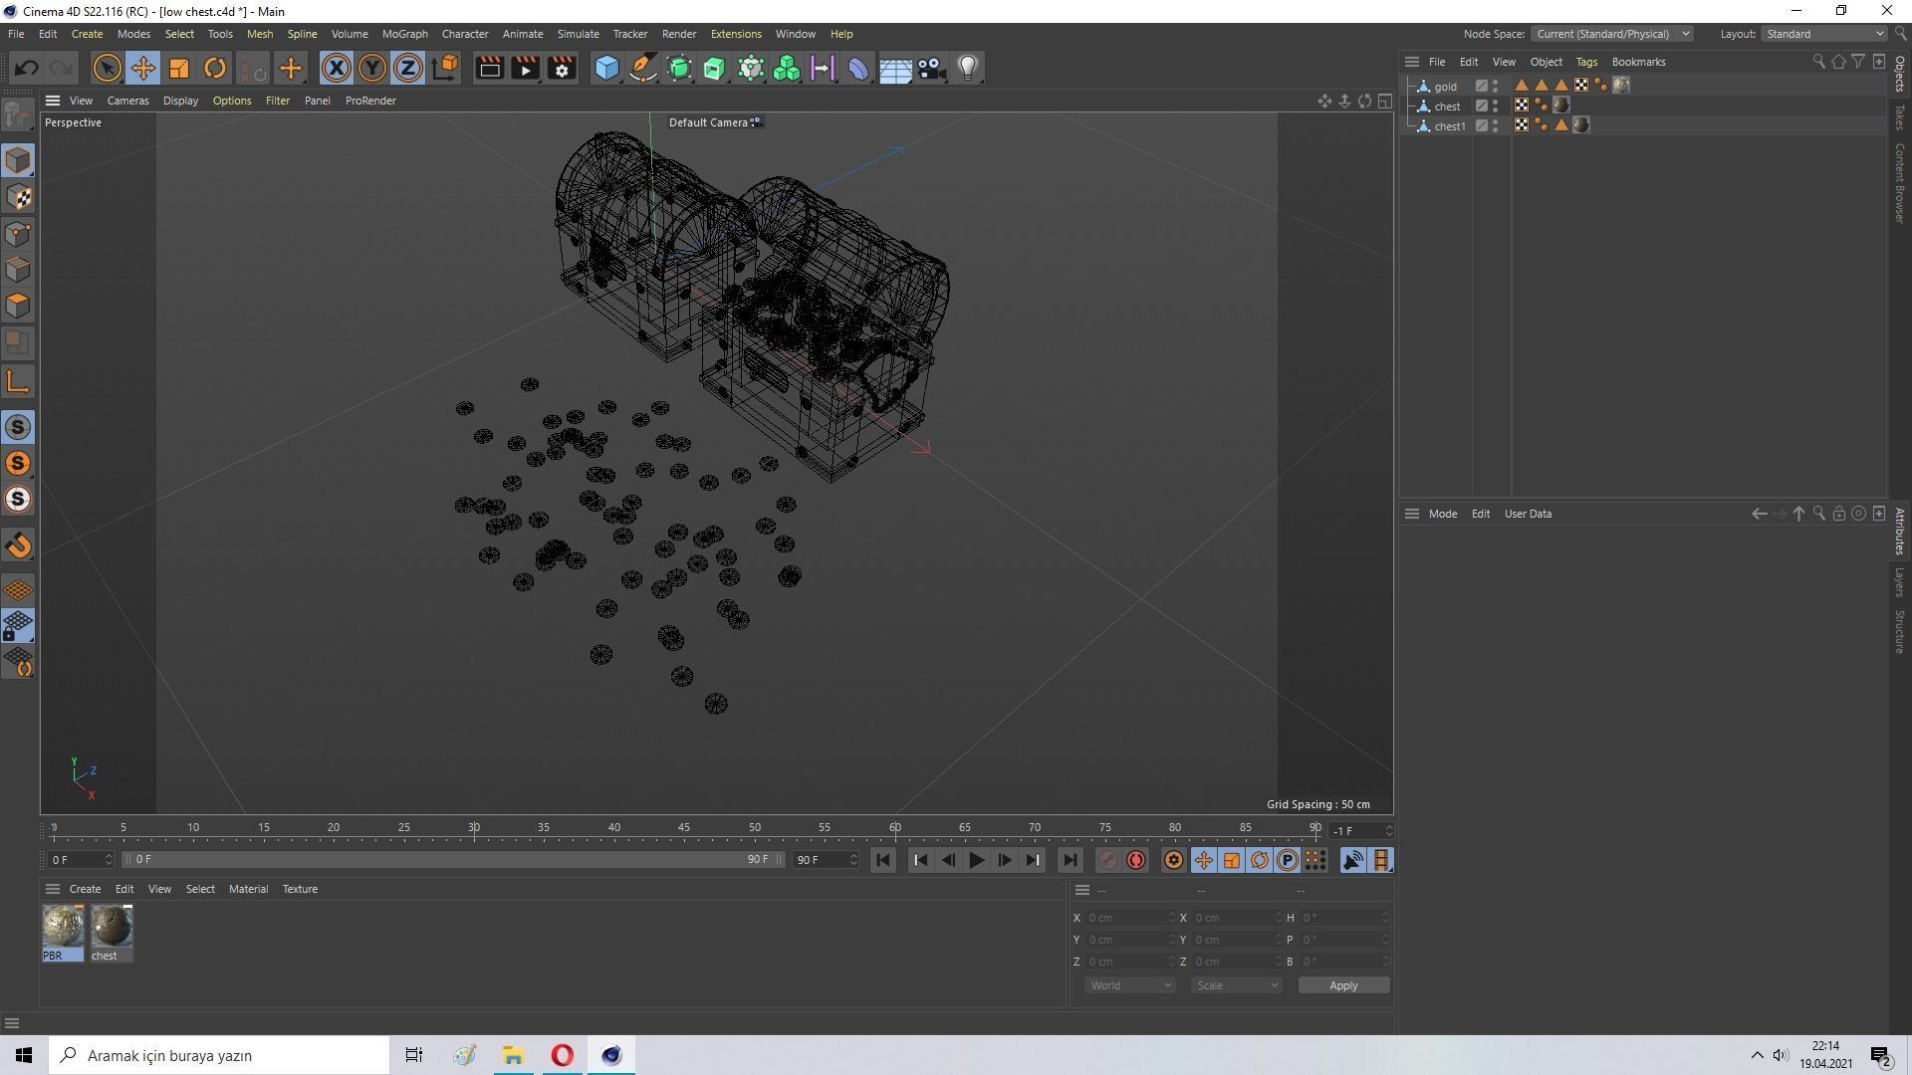Toggle gold object visibility dots
The width and height of the screenshot is (1912, 1075).
[x=1496, y=86]
